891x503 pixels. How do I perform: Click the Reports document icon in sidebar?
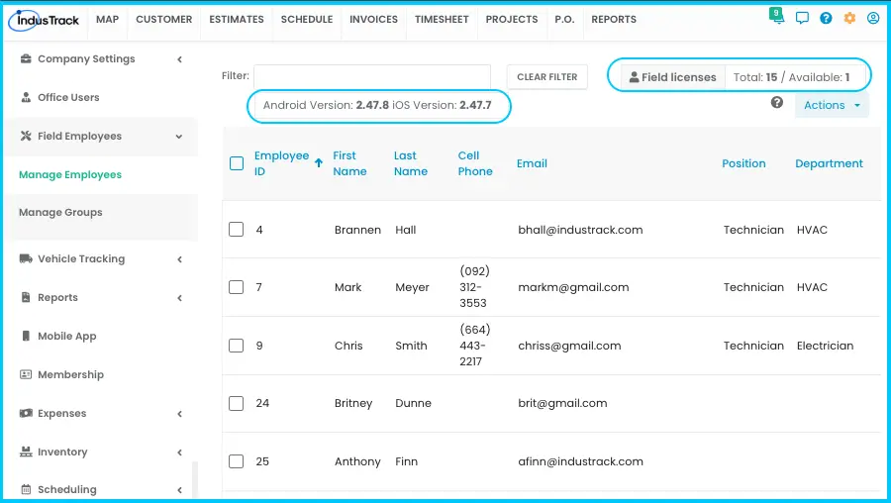(26, 297)
